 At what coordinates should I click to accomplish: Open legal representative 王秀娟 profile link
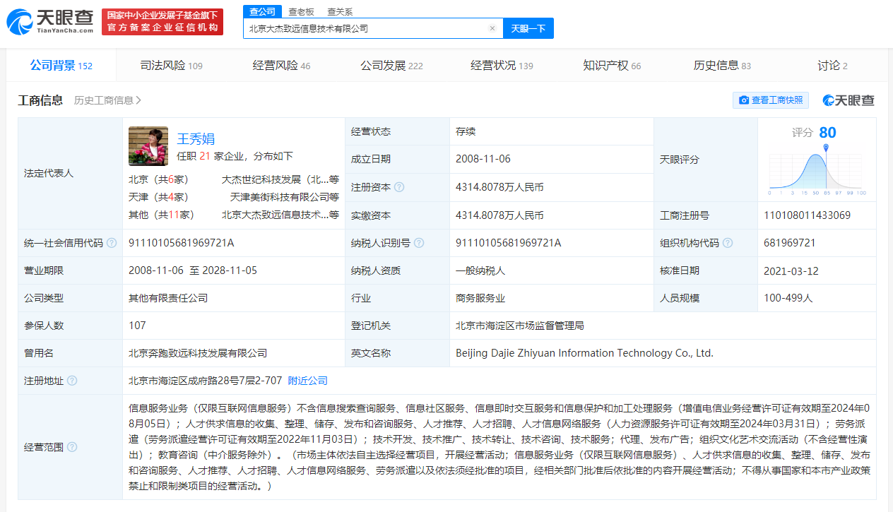click(196, 138)
